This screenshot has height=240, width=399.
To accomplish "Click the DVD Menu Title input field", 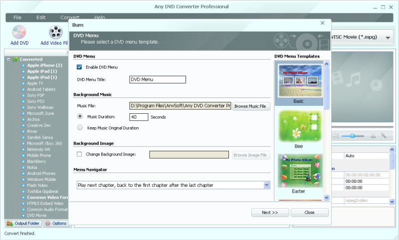I will (158, 80).
